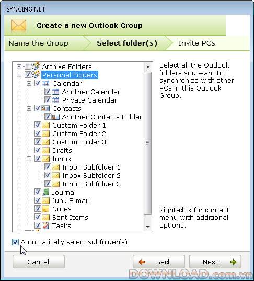Click the folder list scrollbar thumb
Image resolution: width=254 pixels, height=281 pixels.
[x=148, y=143]
